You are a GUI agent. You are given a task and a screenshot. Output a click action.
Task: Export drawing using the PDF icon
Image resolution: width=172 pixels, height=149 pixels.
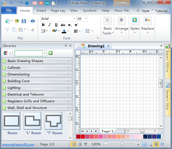coord(35,3)
